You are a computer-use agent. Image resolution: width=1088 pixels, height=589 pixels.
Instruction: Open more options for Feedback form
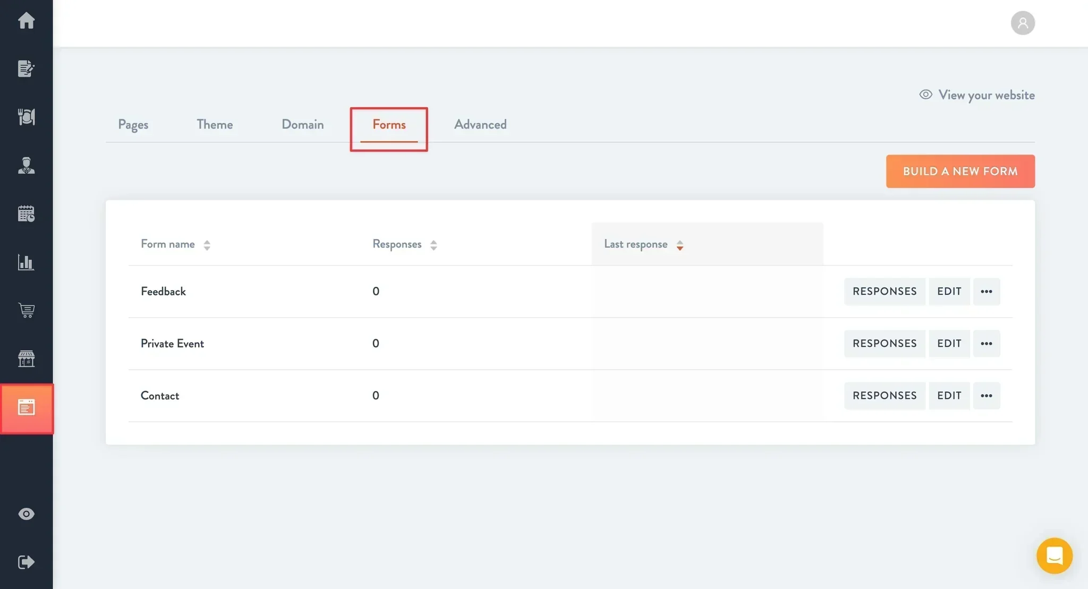click(986, 291)
